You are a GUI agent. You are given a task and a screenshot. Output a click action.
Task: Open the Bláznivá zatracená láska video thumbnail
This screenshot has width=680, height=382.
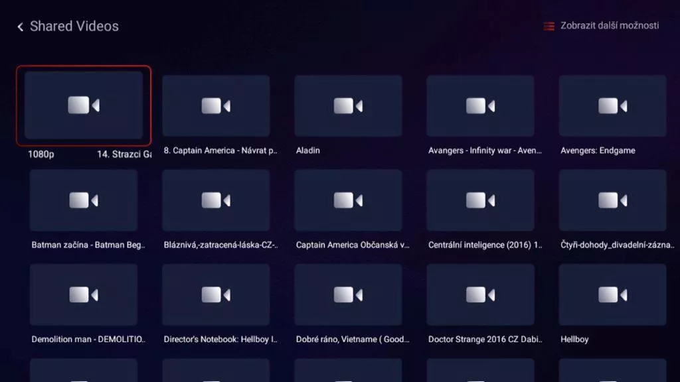pyautogui.click(x=216, y=200)
